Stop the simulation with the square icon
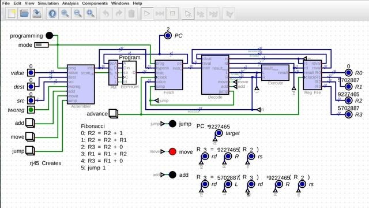Viewport: 369px width, 208px height. [172, 13]
